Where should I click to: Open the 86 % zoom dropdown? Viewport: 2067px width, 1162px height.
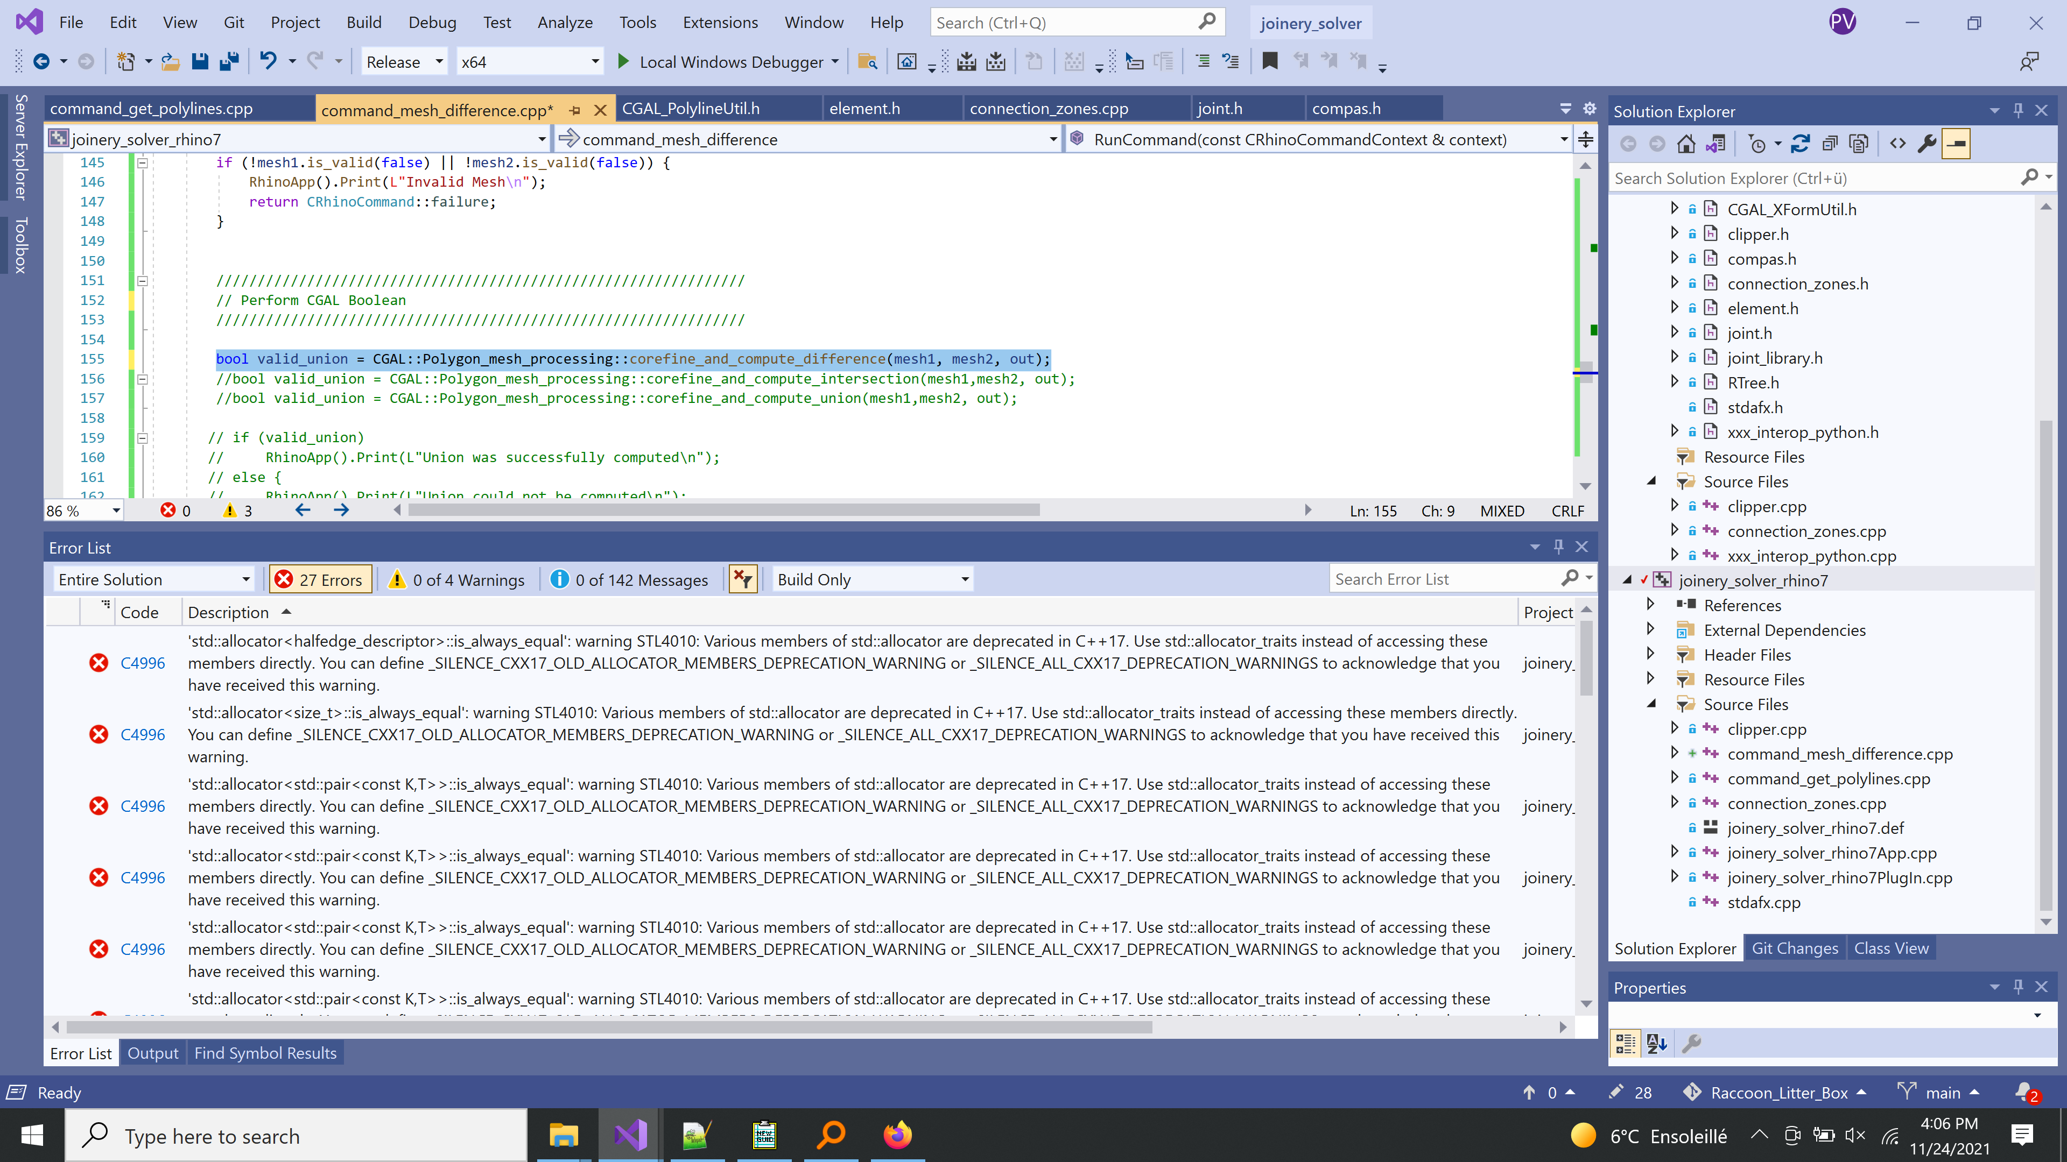click(x=83, y=511)
